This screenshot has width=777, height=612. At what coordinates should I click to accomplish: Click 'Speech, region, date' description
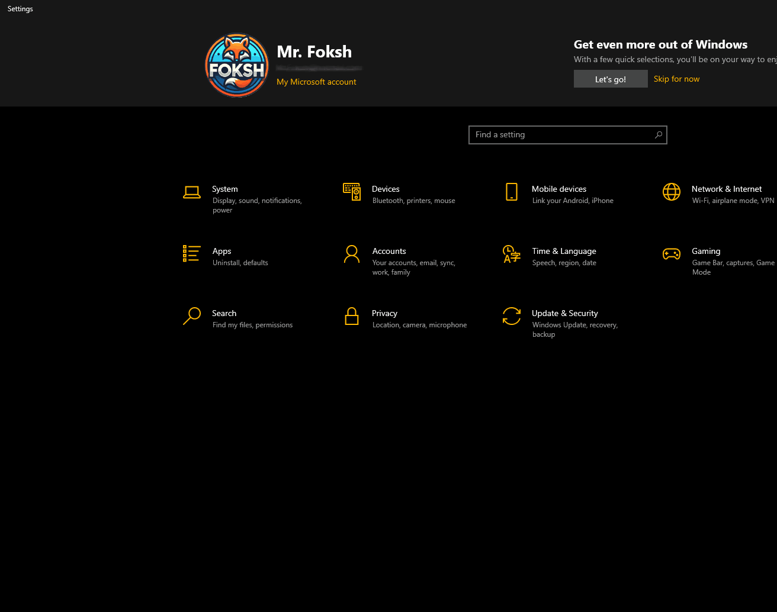(x=564, y=263)
